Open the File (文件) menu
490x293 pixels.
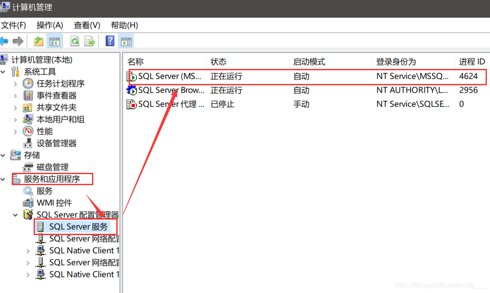(x=13, y=25)
